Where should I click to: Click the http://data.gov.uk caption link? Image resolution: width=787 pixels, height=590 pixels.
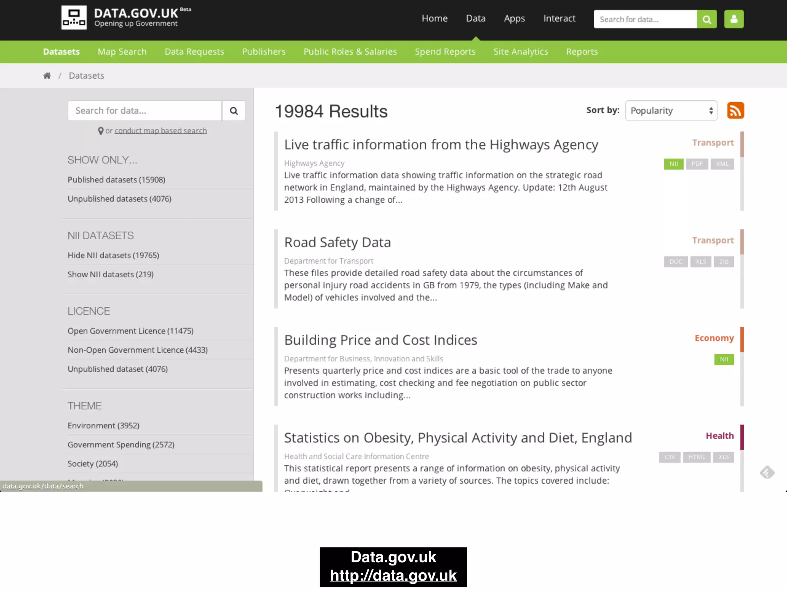393,576
